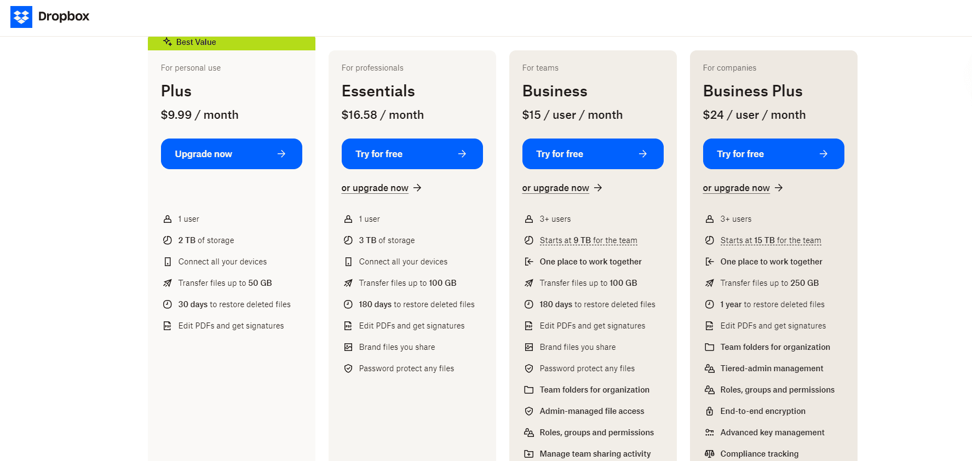Click 'Starts at 15 TB for the team' link
Screen dimensions: 972x461
click(x=771, y=240)
